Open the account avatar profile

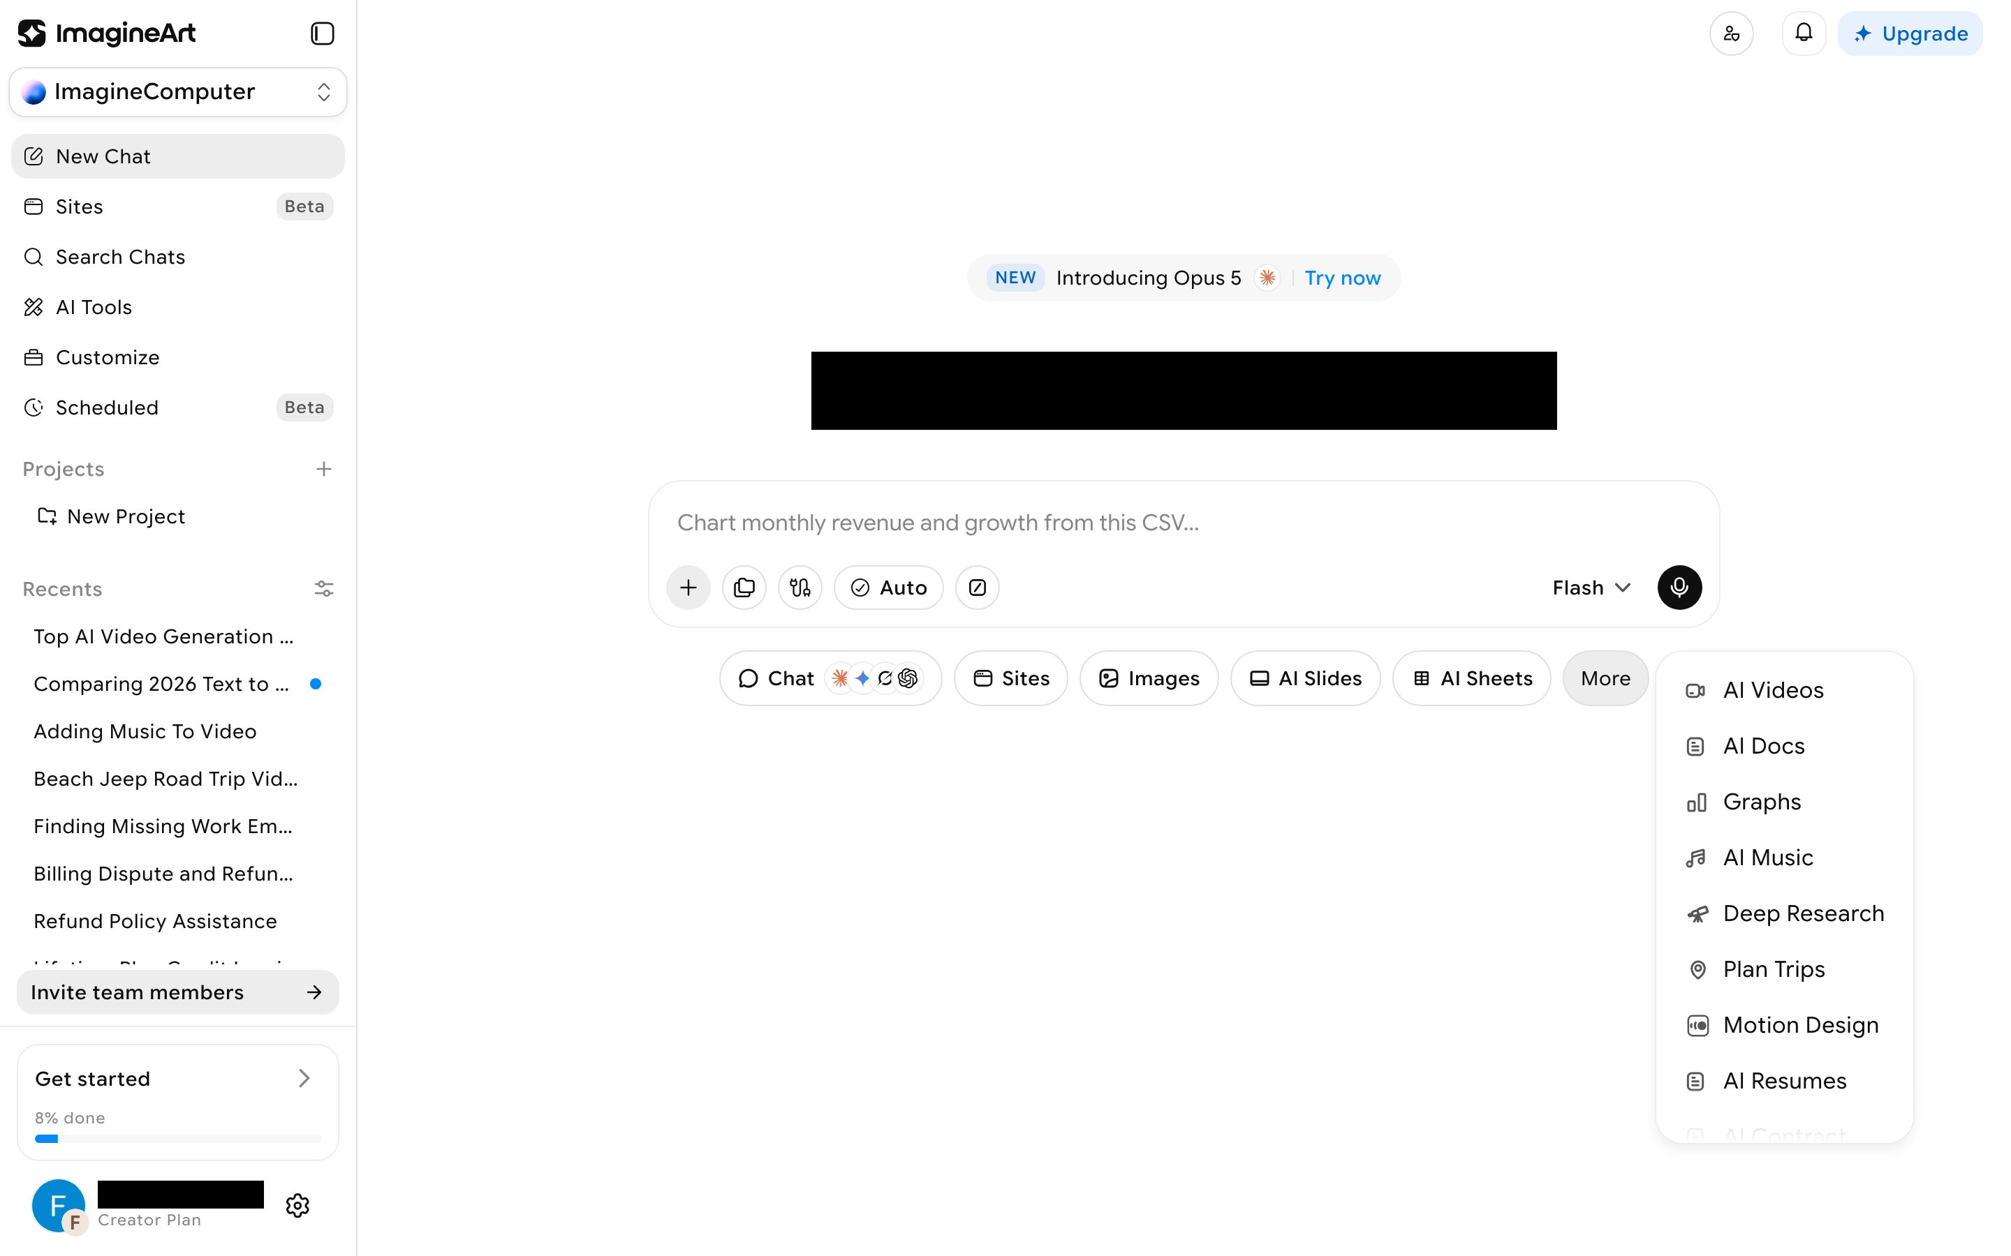coord(58,1205)
